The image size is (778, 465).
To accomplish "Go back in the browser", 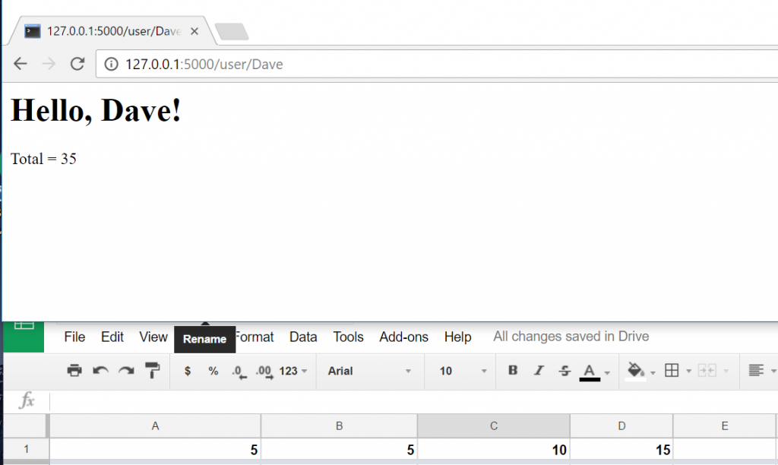I will tap(21, 64).
